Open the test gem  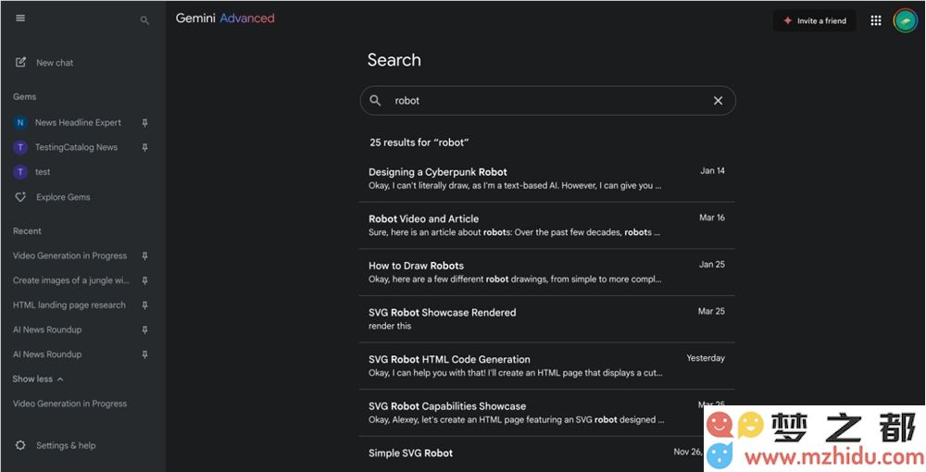[x=43, y=172]
